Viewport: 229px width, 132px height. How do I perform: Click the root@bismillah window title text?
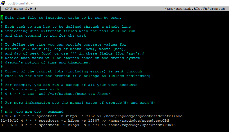20,3
